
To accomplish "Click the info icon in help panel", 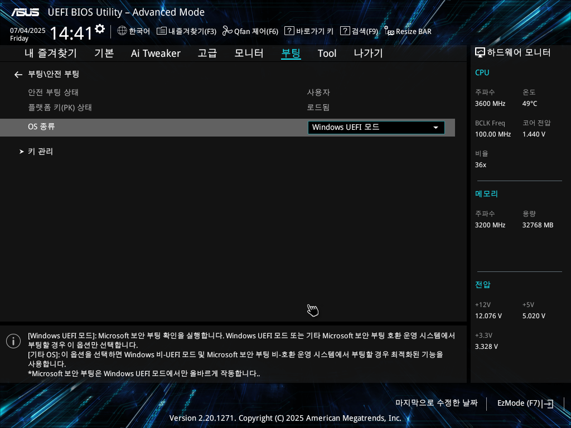I will click(x=13, y=341).
